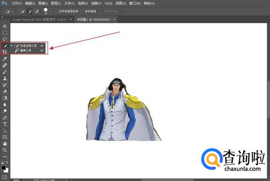Select the Eraser tool
The image size is (270, 181).
(x=5, y=91)
